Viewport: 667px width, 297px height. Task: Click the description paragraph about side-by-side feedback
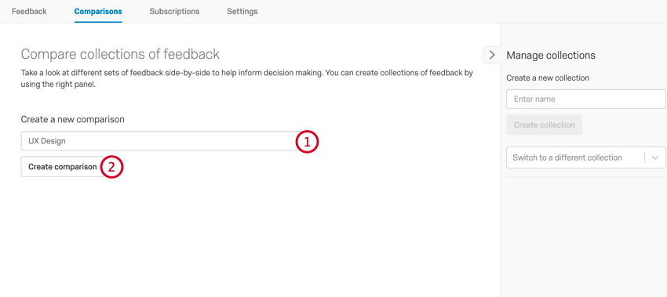(246, 78)
